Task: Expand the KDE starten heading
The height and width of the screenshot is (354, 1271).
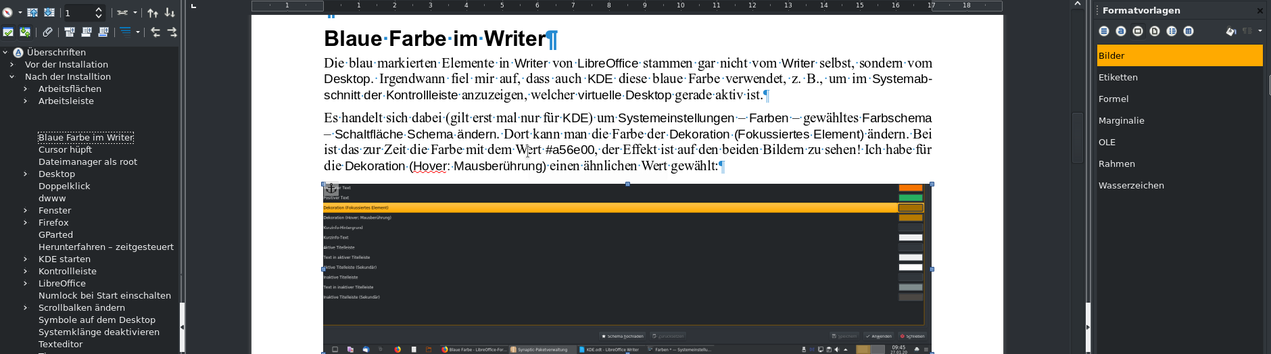Action: 25,259
